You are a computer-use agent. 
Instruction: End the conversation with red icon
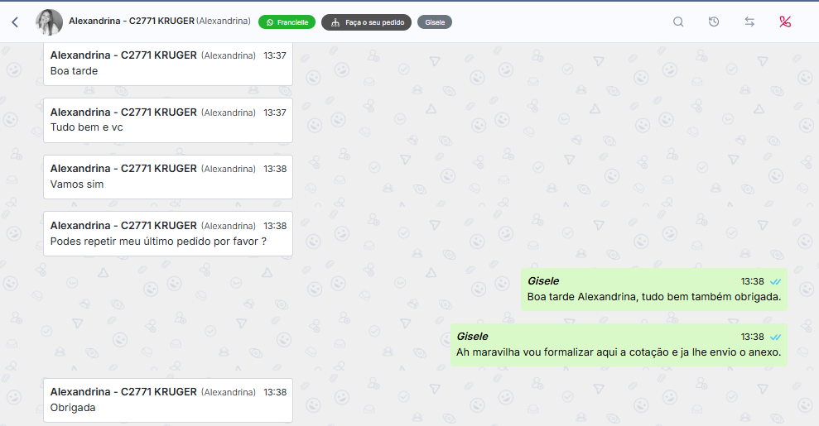[785, 22]
